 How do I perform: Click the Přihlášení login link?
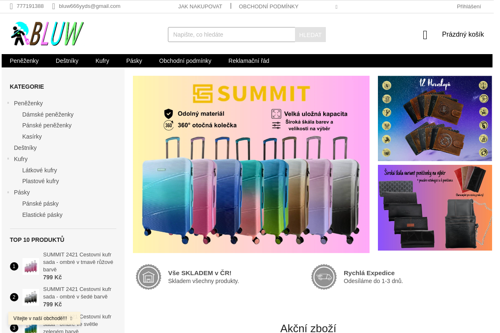coord(469,6)
